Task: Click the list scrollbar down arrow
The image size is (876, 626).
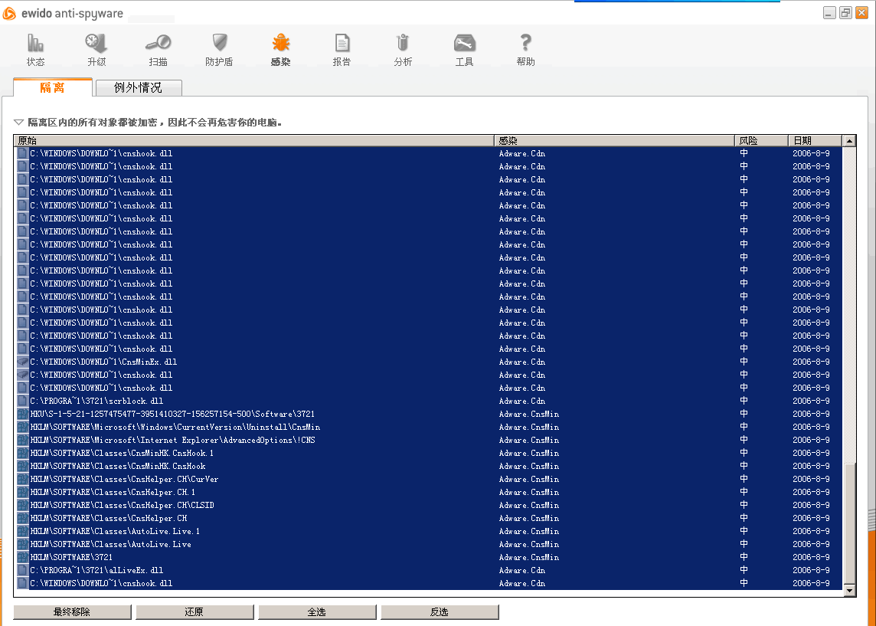Action: 849,590
